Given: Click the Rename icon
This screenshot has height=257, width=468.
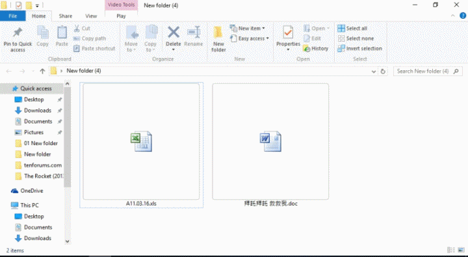Looking at the screenshot, I should click(194, 33).
